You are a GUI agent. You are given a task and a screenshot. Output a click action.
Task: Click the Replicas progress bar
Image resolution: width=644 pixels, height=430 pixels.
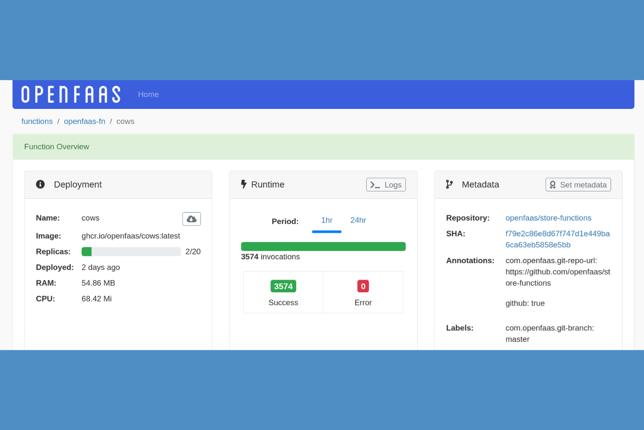(131, 252)
